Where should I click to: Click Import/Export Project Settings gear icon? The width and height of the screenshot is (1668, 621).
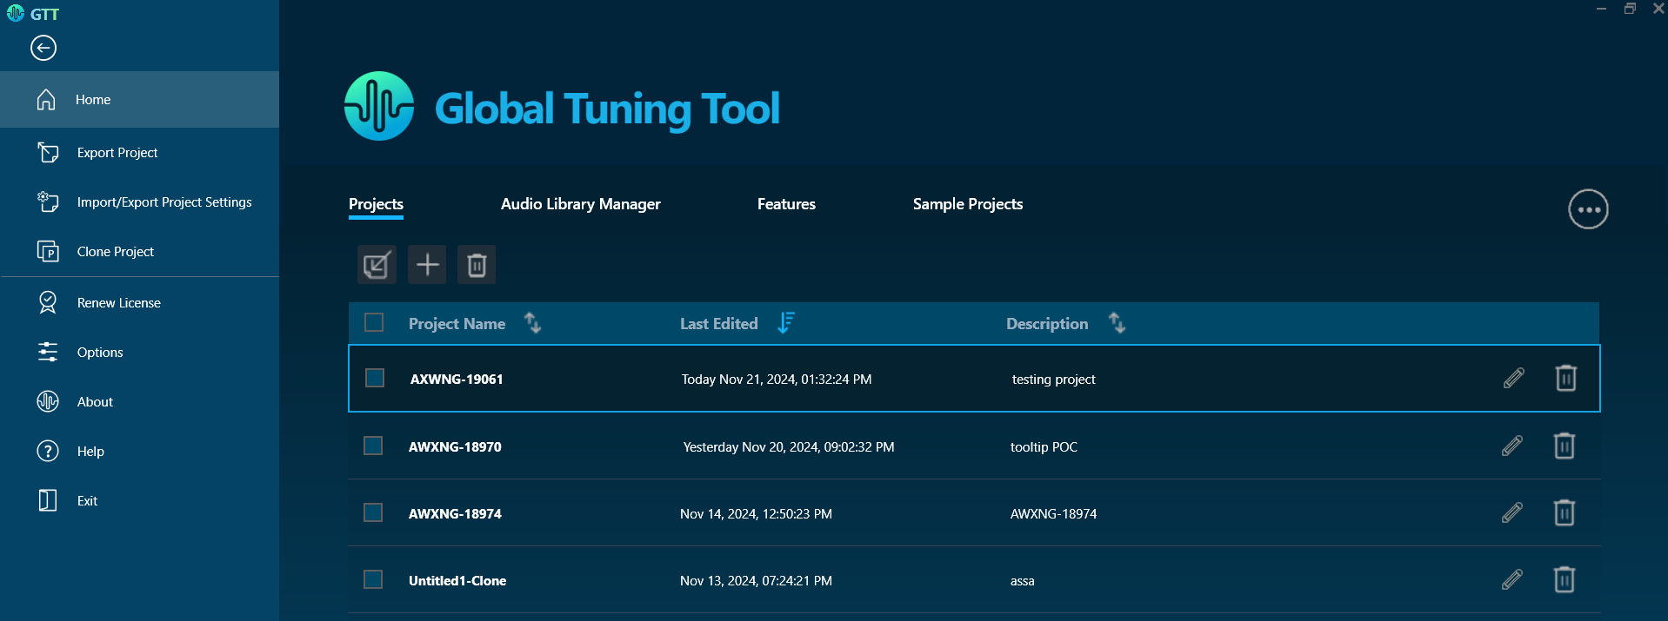[48, 202]
